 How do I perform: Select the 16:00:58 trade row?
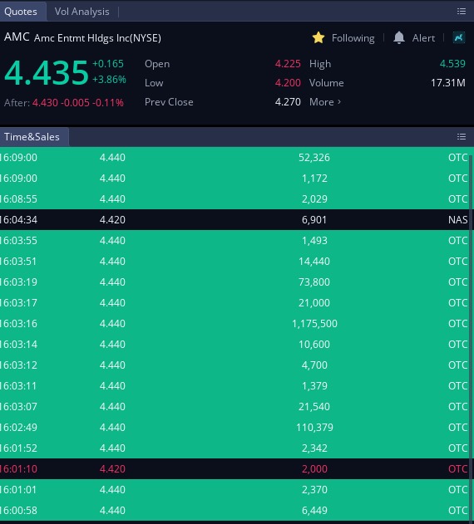[x=235, y=510]
